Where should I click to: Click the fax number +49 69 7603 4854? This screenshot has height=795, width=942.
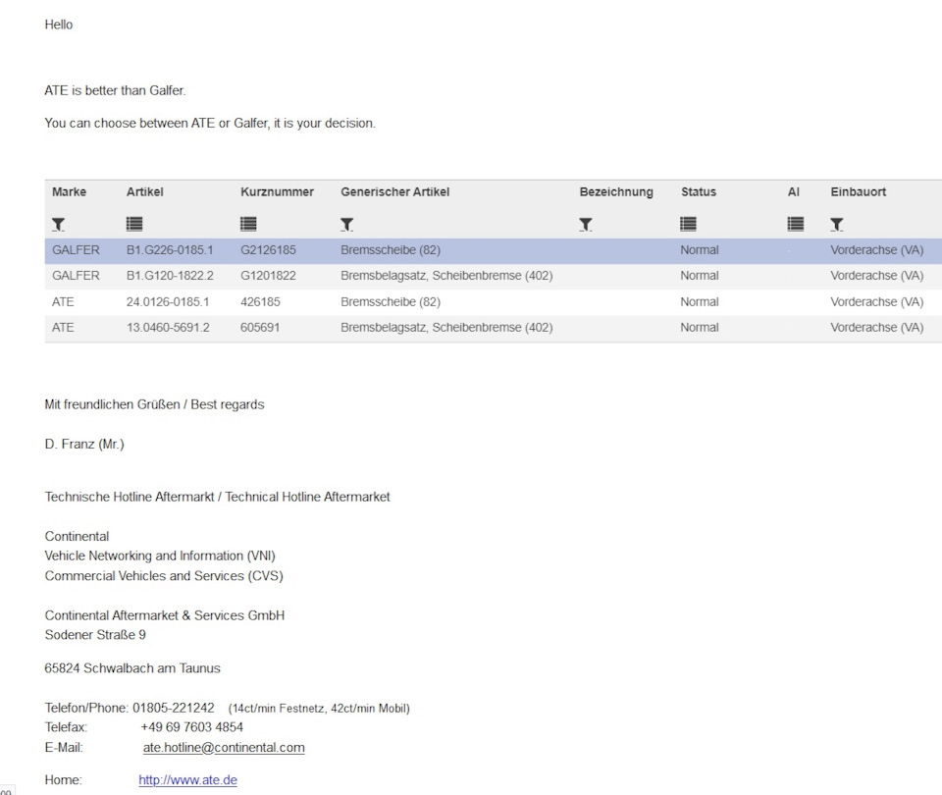coord(191,727)
